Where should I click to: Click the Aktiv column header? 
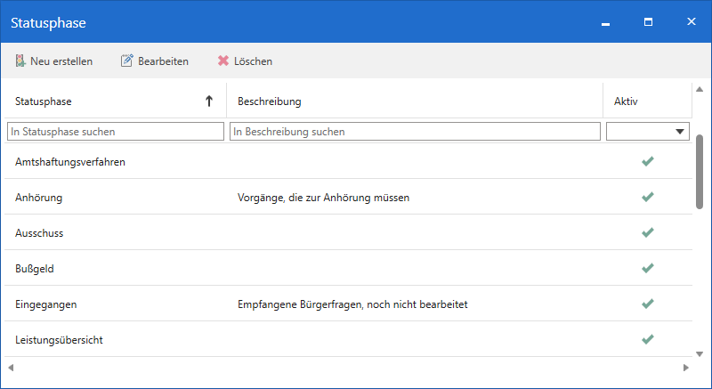[x=626, y=101]
